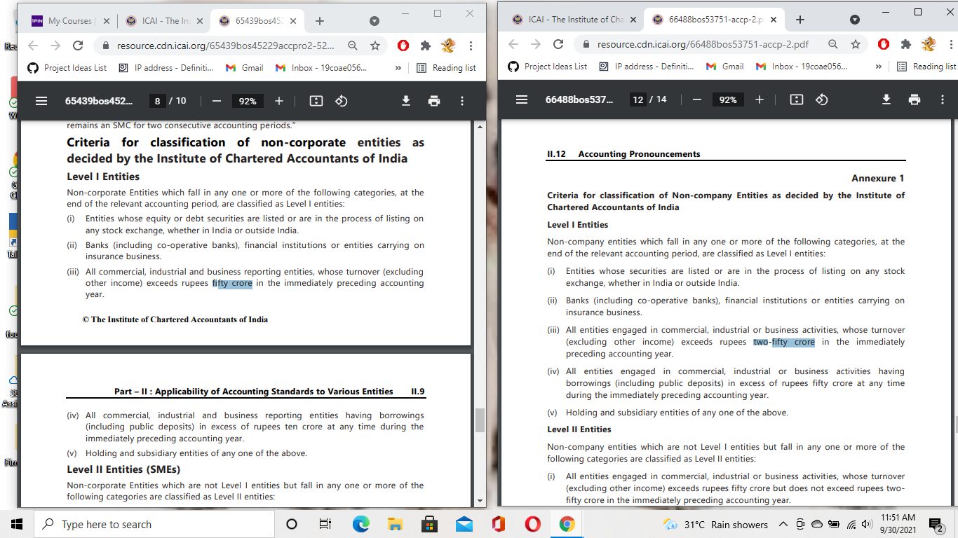The width and height of the screenshot is (958, 538).
Task: Zoom out on the right PDF document
Action: (696, 99)
